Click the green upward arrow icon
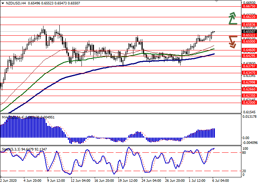The image size is (258, 184). click(x=232, y=18)
